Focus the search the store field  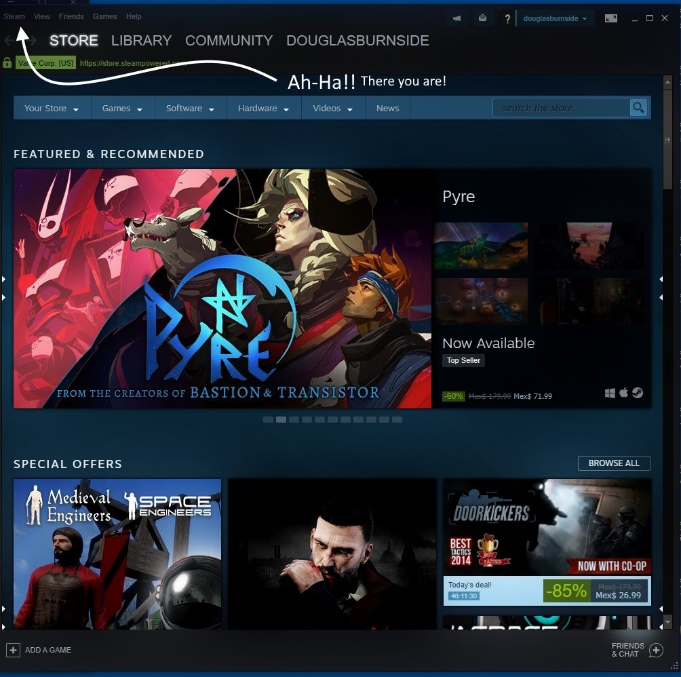(561, 108)
